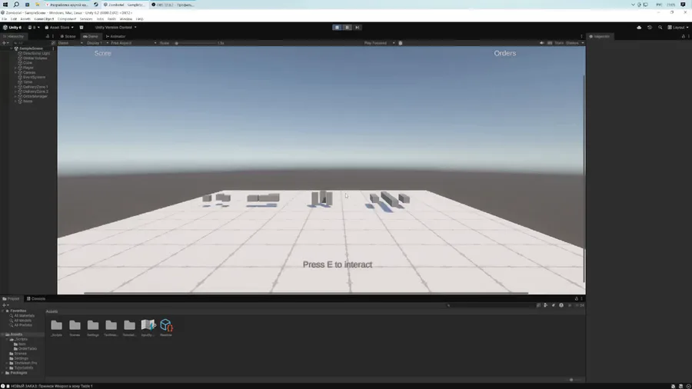Switch to the Animator tab
The height and width of the screenshot is (389, 692).
coord(115,37)
